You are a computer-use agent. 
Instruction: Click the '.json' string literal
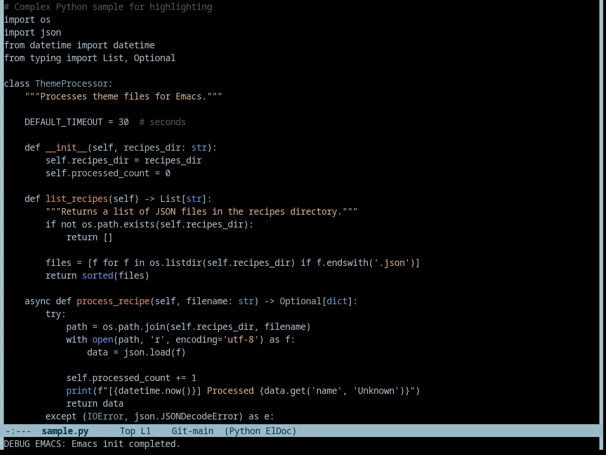(x=392, y=263)
